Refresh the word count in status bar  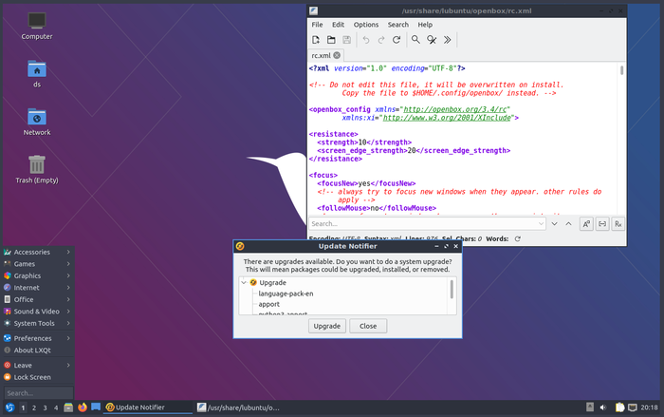(517, 239)
